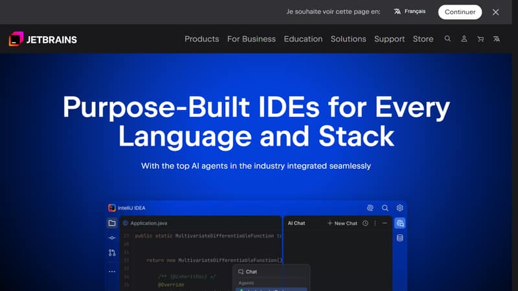Open the shopping cart icon
Viewport: 518px width, 291px height.
[x=480, y=39]
